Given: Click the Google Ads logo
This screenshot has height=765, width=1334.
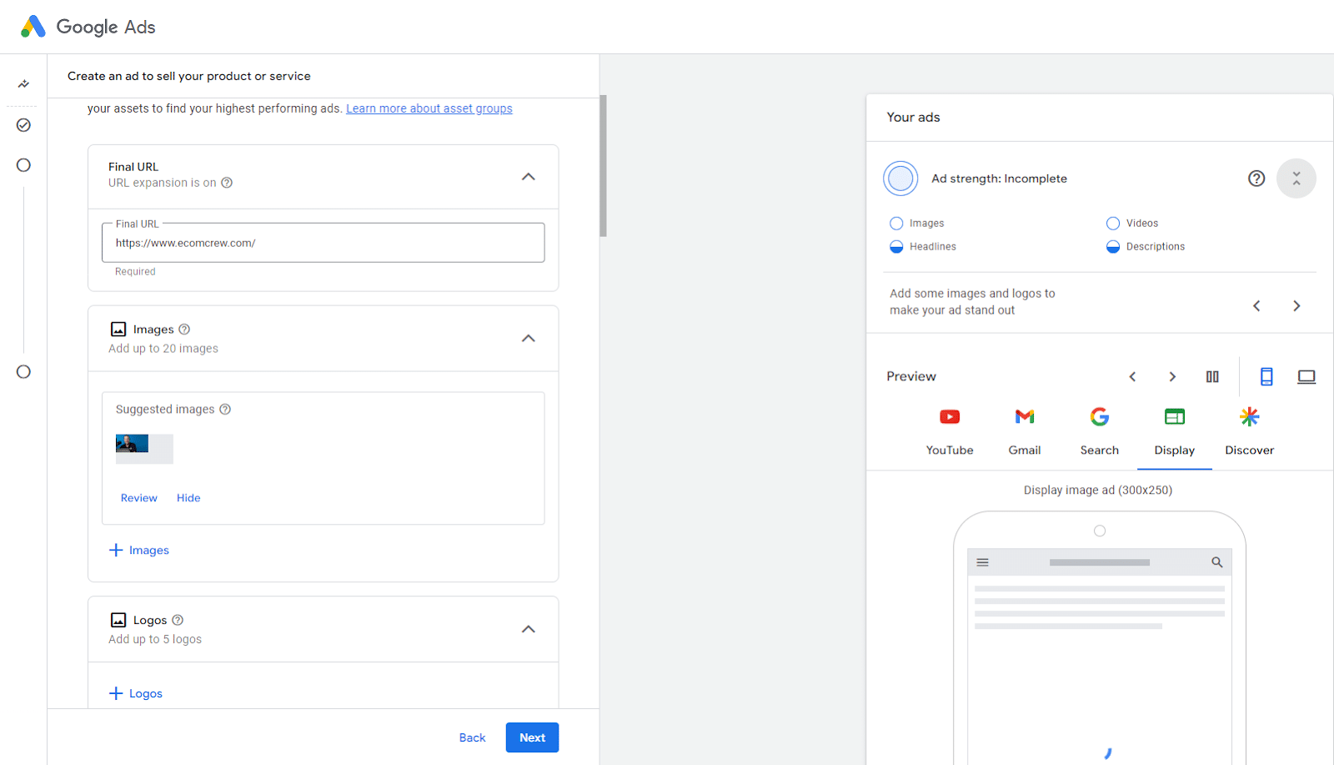Looking at the screenshot, I should pos(88,27).
